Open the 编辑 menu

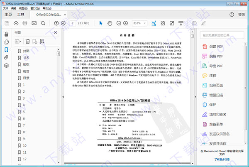14,8
